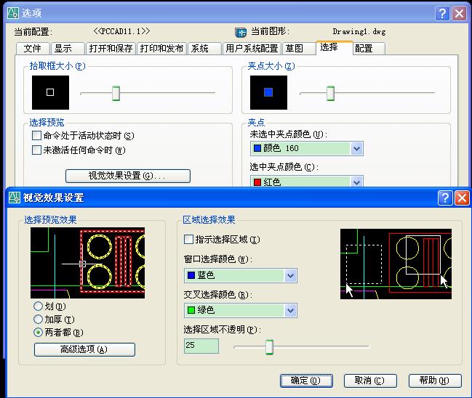The width and height of the screenshot is (472, 398).
Task: Click the blue swatch beside 蓝色
Action: point(191,275)
